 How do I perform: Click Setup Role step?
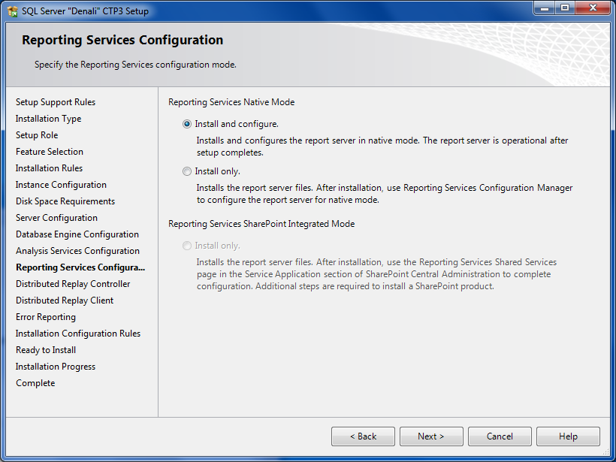pyautogui.click(x=37, y=135)
